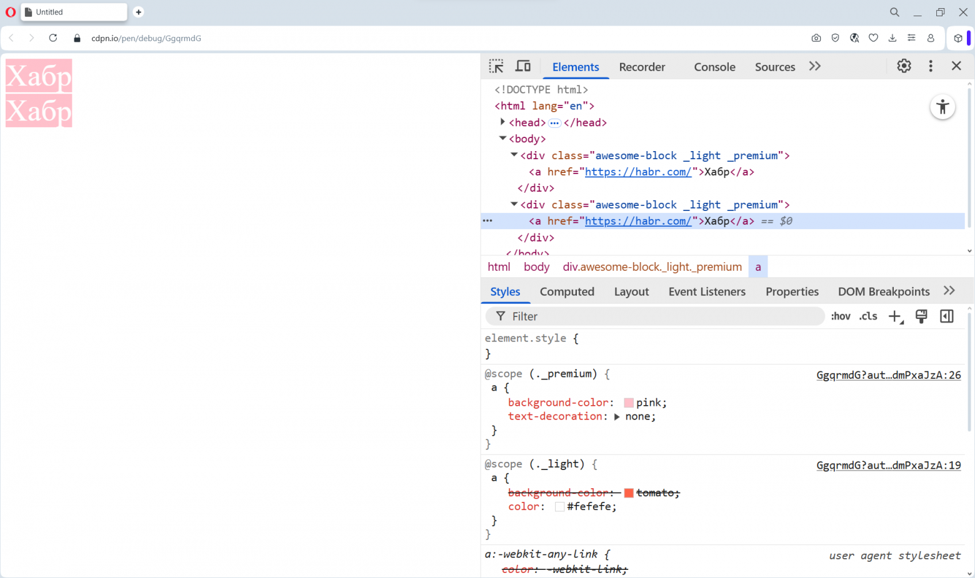Toggle computed styles sidebar icon
The width and height of the screenshot is (975, 578).
[x=947, y=316]
